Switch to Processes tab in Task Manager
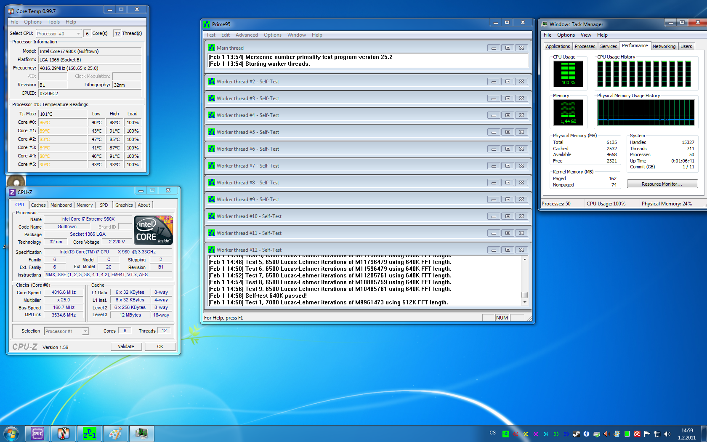The height and width of the screenshot is (442, 707). point(585,46)
